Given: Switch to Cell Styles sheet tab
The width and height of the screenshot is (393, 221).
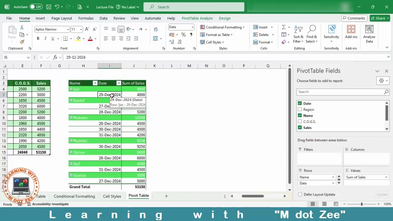Looking at the screenshot, I should coord(112,196).
